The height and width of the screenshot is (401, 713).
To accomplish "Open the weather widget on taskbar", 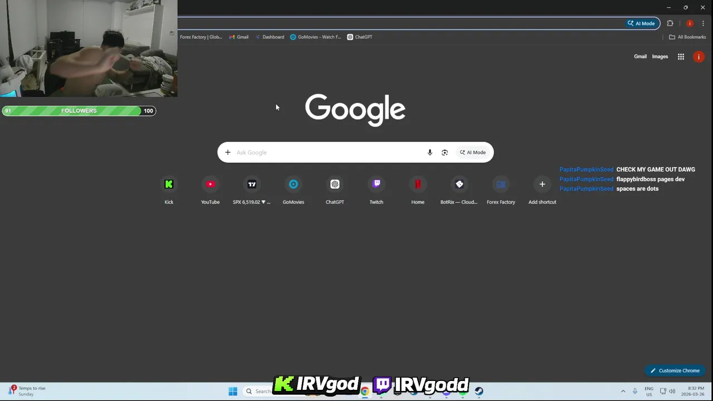I will (27, 391).
